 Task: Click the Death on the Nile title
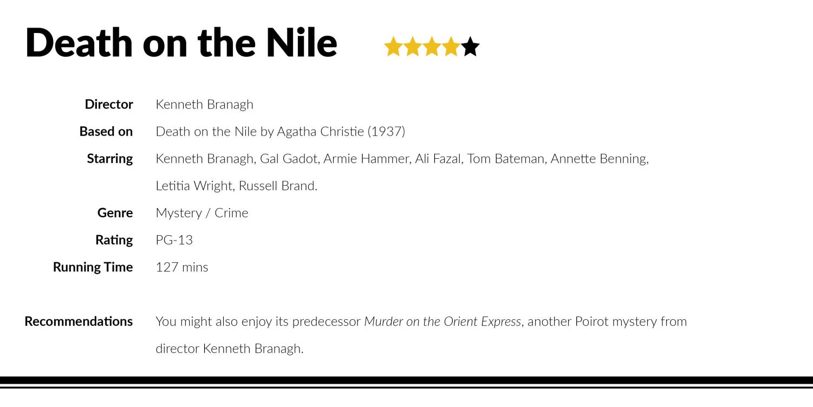pos(181,42)
